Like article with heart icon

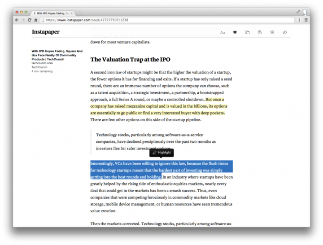coord(235,32)
